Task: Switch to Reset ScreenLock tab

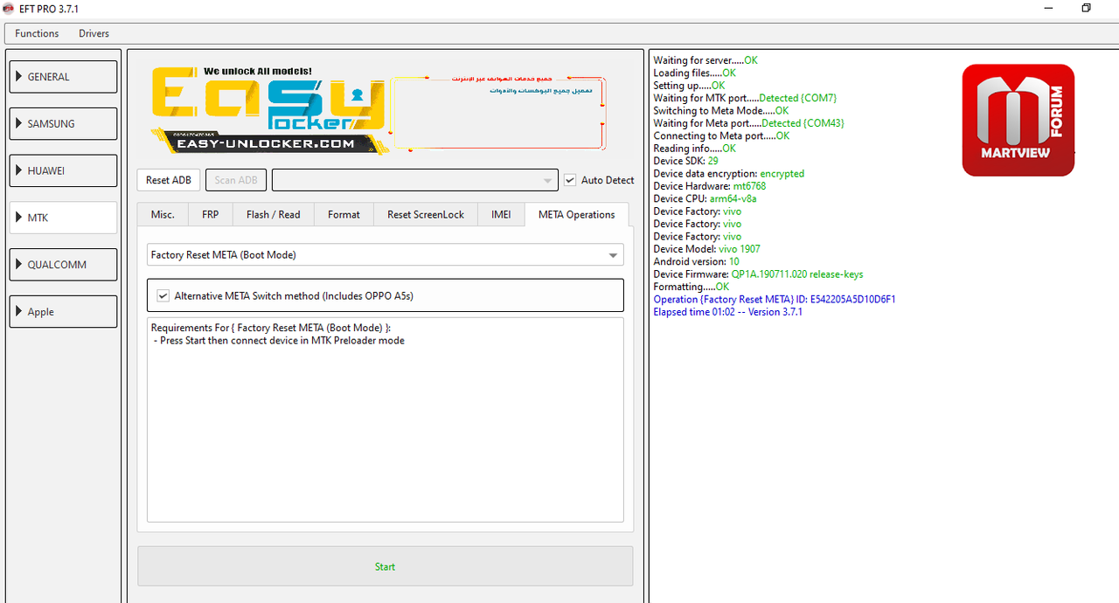Action: click(426, 214)
